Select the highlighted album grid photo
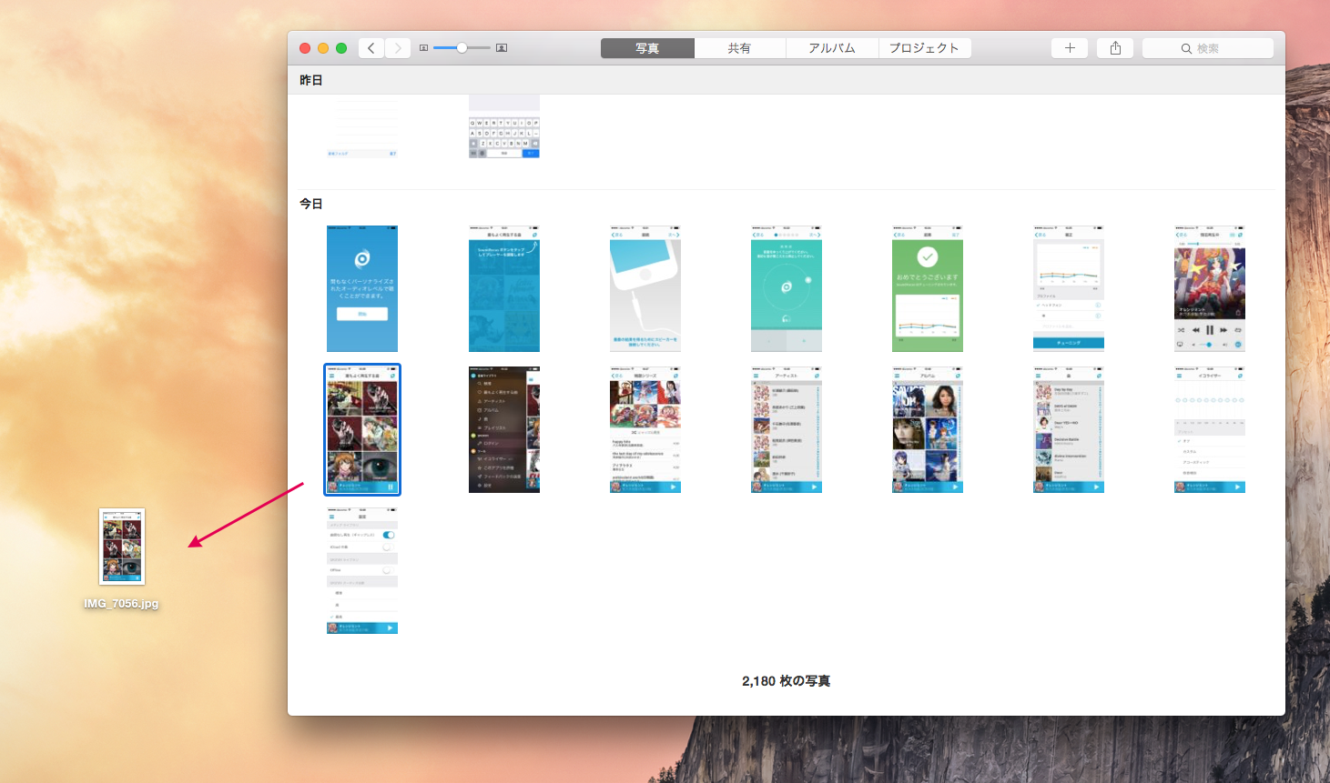Image resolution: width=1330 pixels, height=783 pixels. click(362, 430)
